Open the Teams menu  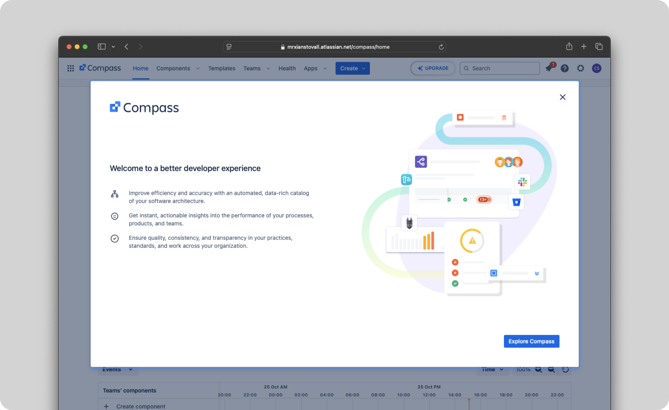[x=252, y=68]
